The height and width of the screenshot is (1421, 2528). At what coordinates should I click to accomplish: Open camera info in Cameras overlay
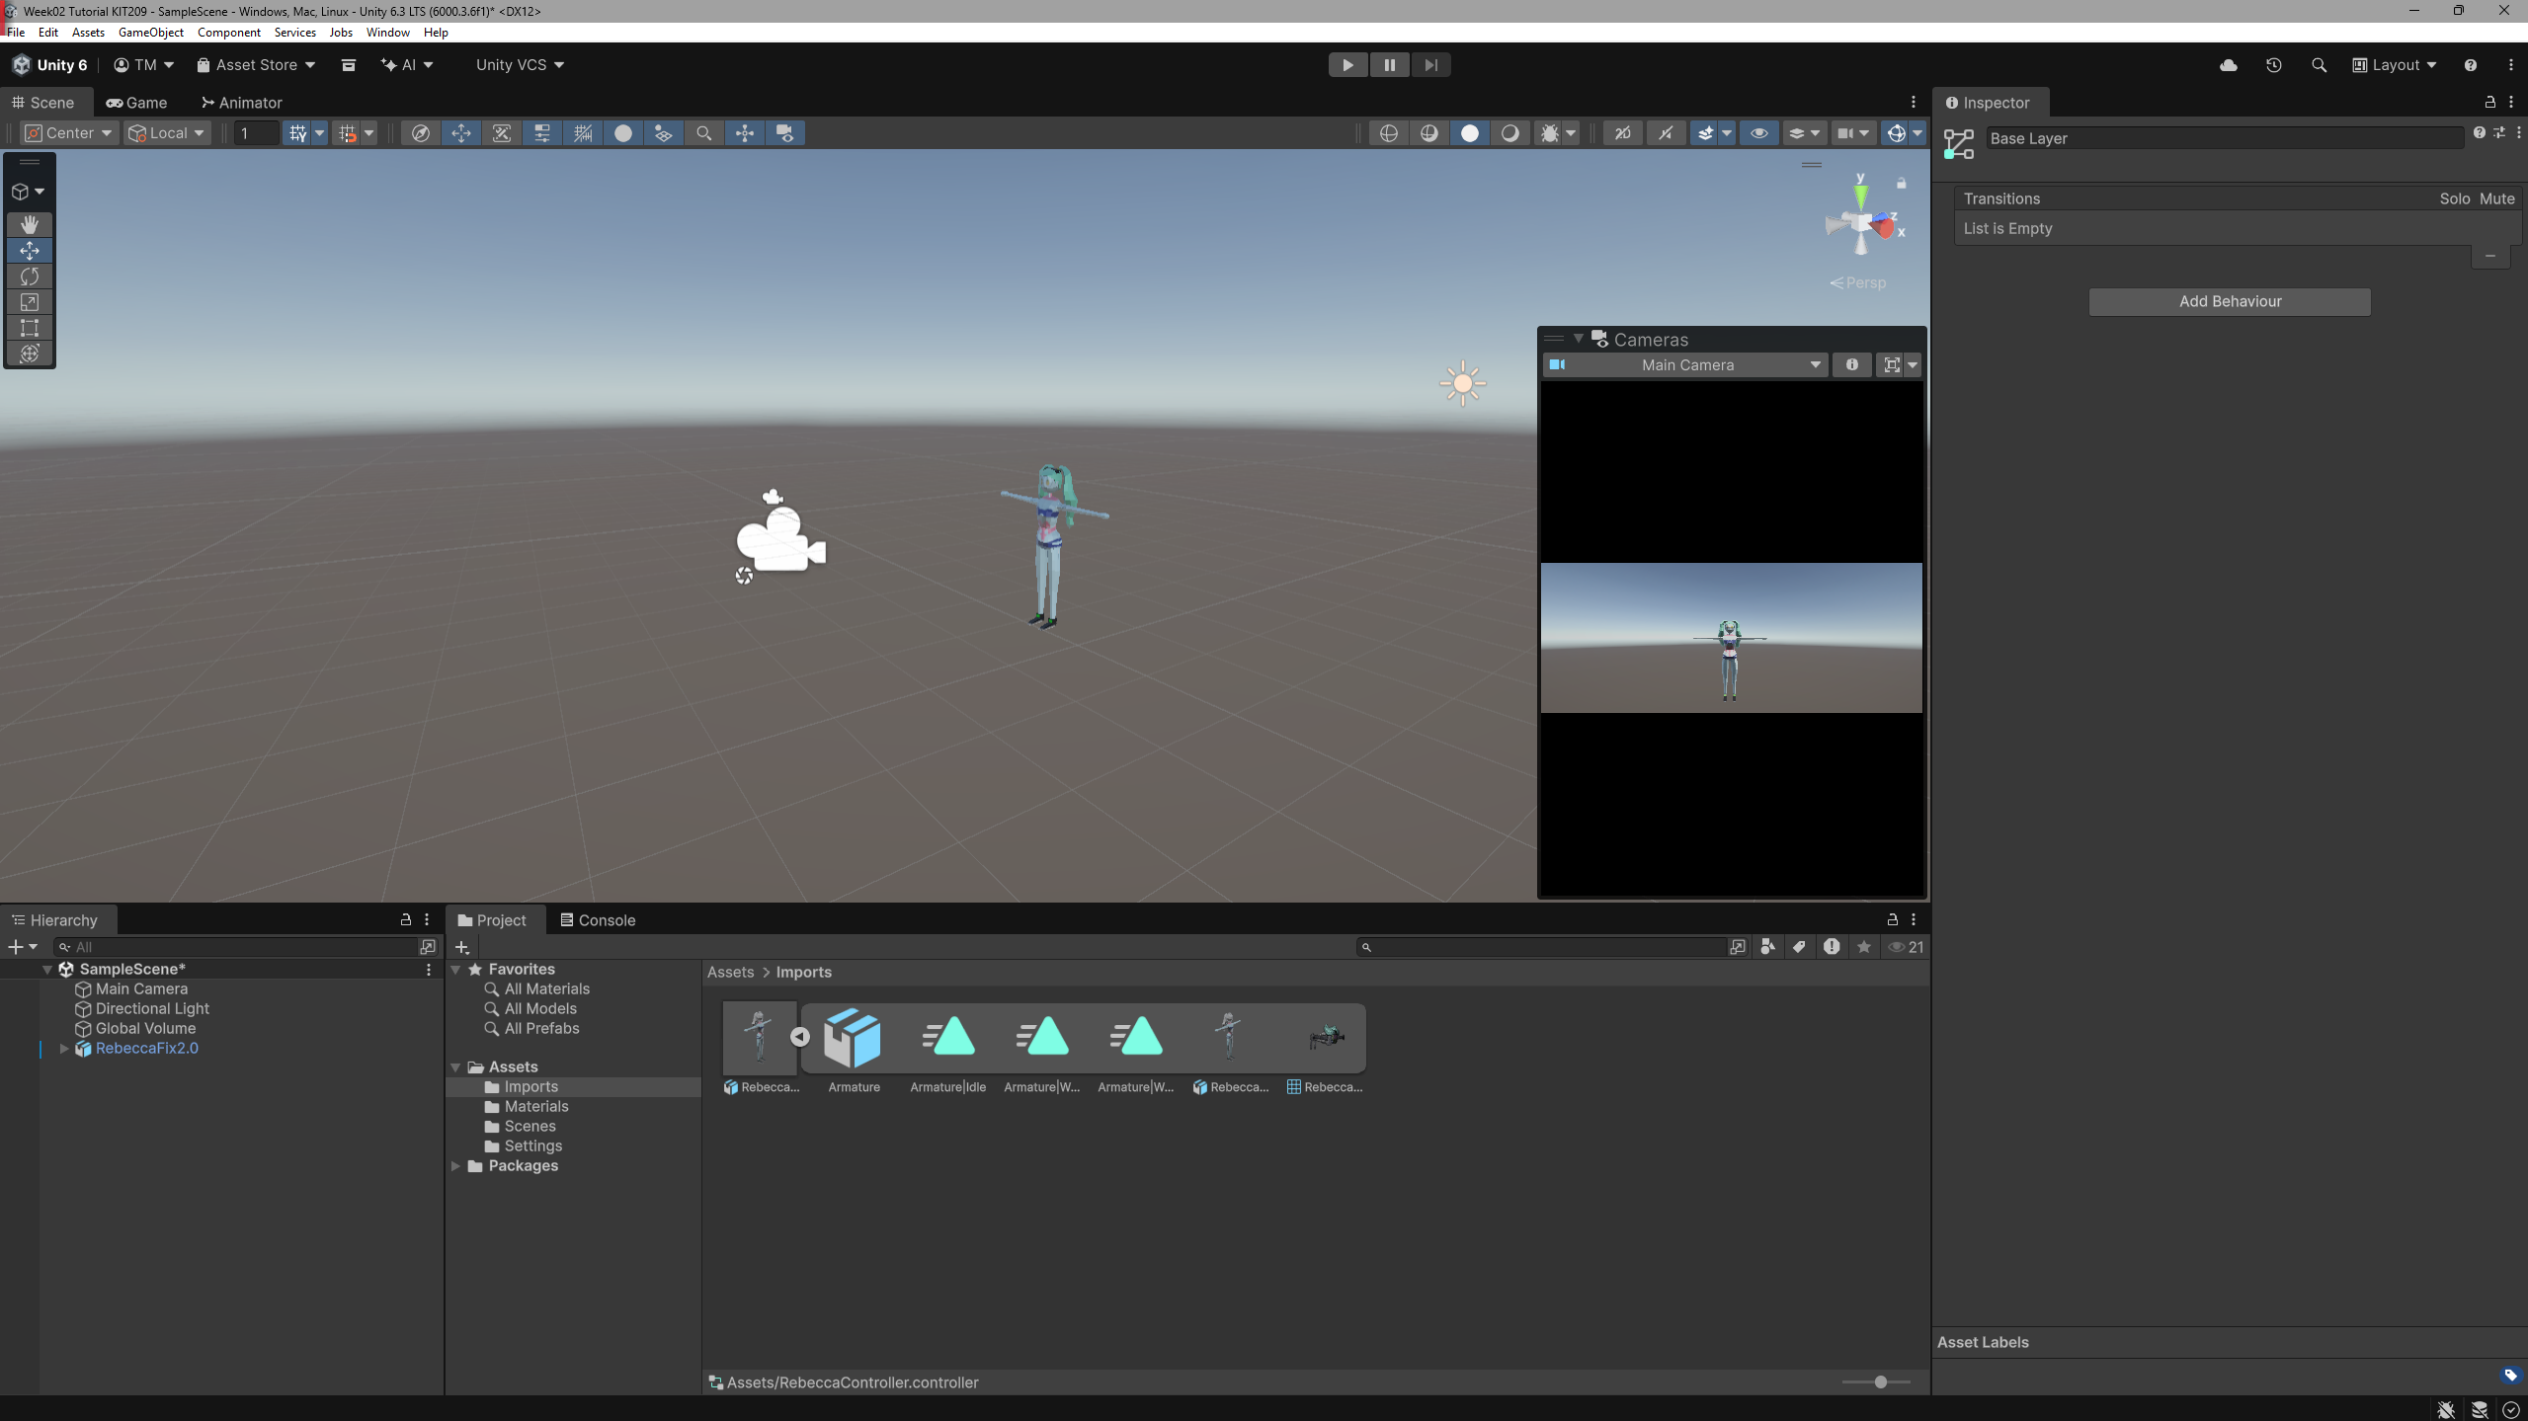click(1851, 364)
